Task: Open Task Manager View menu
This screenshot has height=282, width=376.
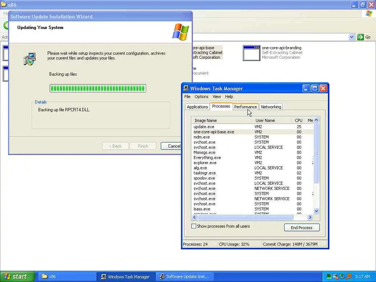Action: 217,97
